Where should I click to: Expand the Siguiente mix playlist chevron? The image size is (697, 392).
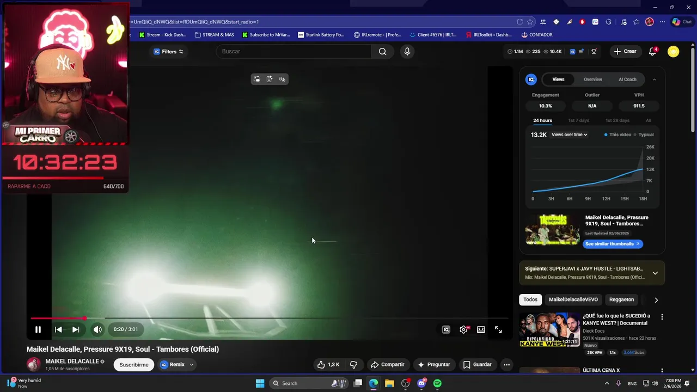655,273
